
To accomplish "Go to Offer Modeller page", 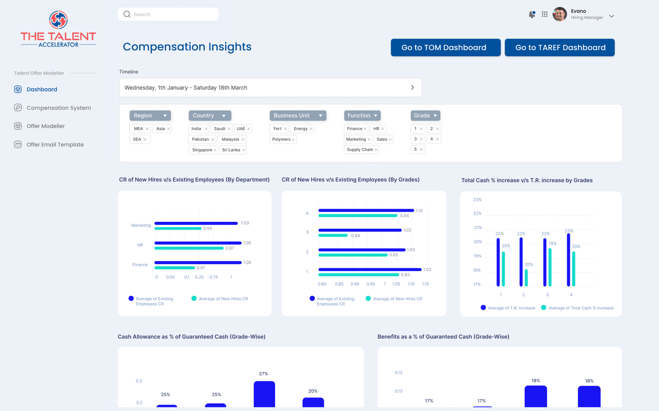I will 46,126.
